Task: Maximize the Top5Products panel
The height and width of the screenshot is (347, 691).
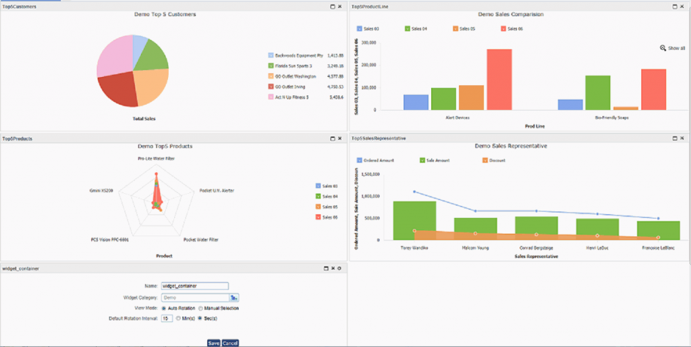Action: 333,138
